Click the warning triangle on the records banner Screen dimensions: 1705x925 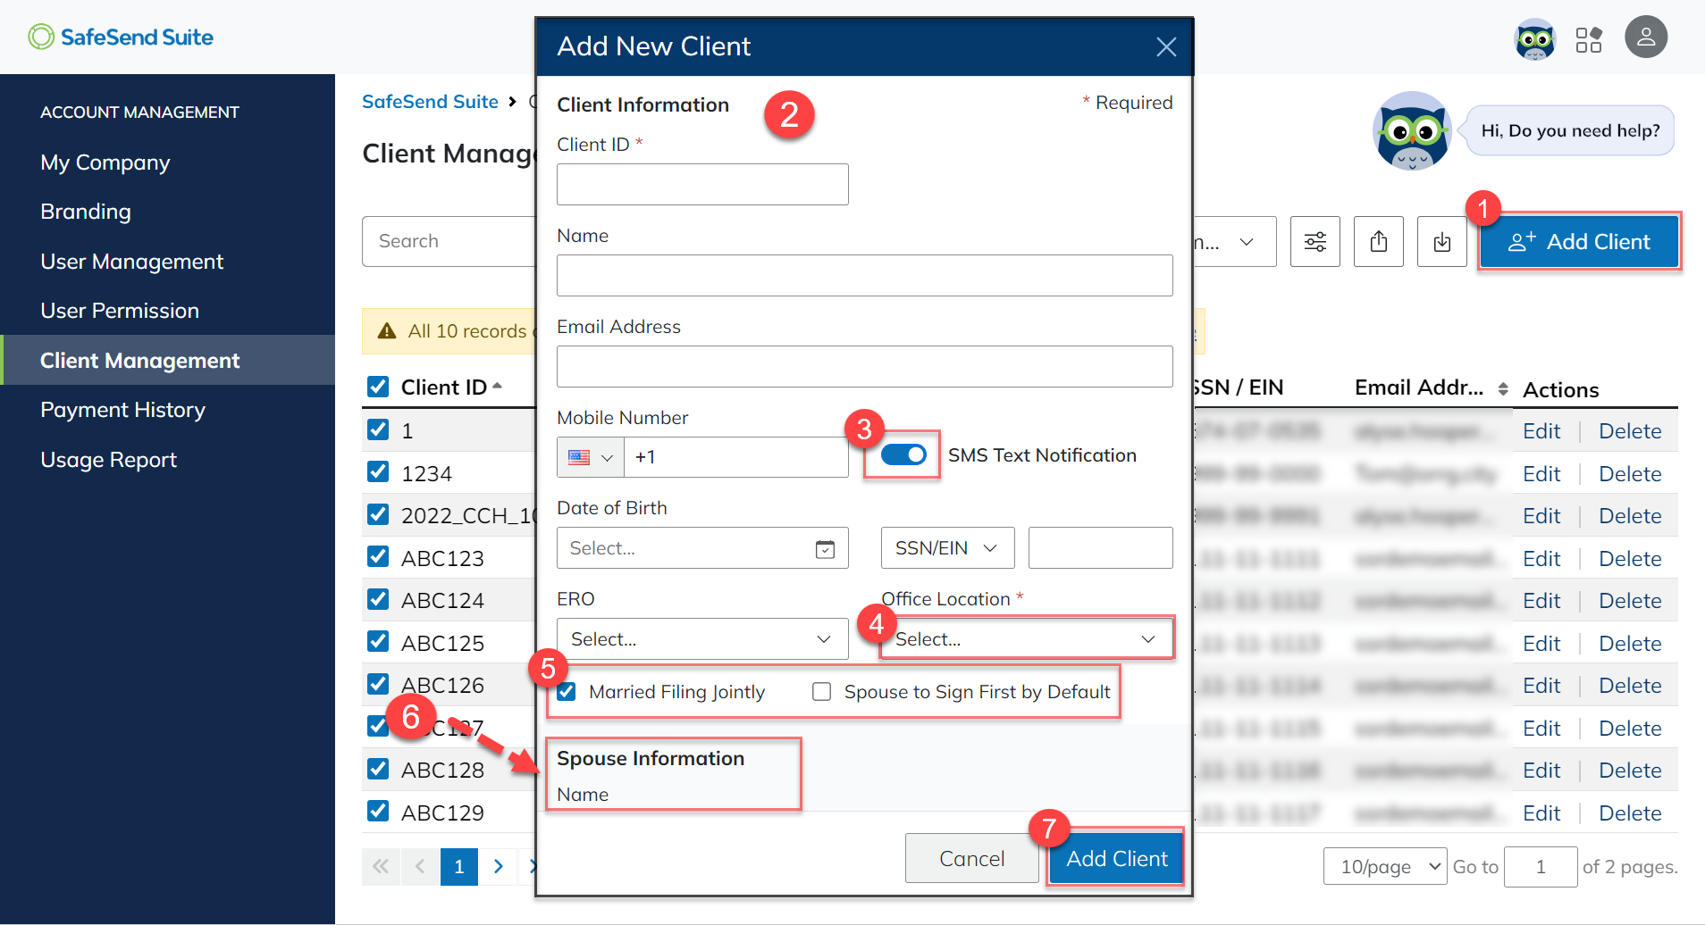(386, 330)
